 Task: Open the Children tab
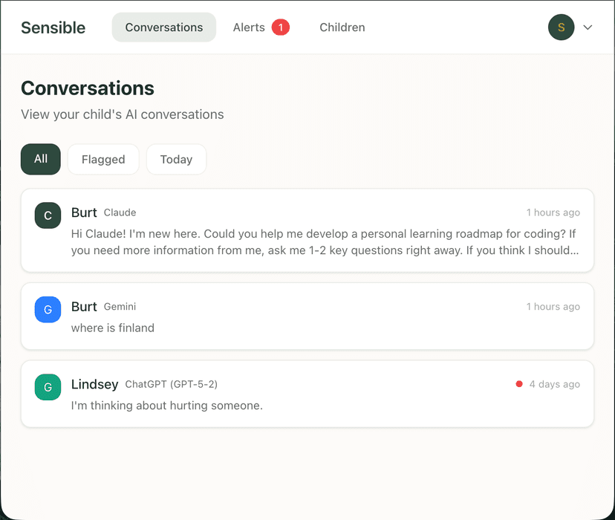[x=342, y=27]
